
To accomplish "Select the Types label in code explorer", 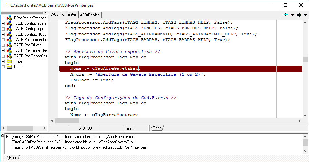I will [x=19, y=61].
